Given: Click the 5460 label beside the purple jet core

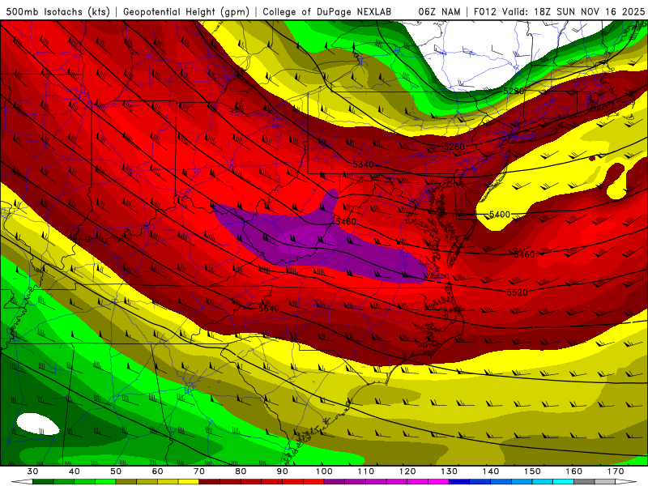Looking at the screenshot, I should point(346,221).
